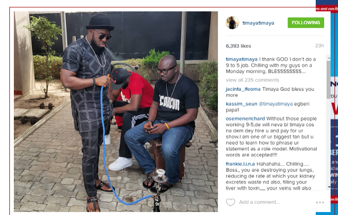338x215 pixels.
Task: Expand view all 235 comments
Action: 252,80
